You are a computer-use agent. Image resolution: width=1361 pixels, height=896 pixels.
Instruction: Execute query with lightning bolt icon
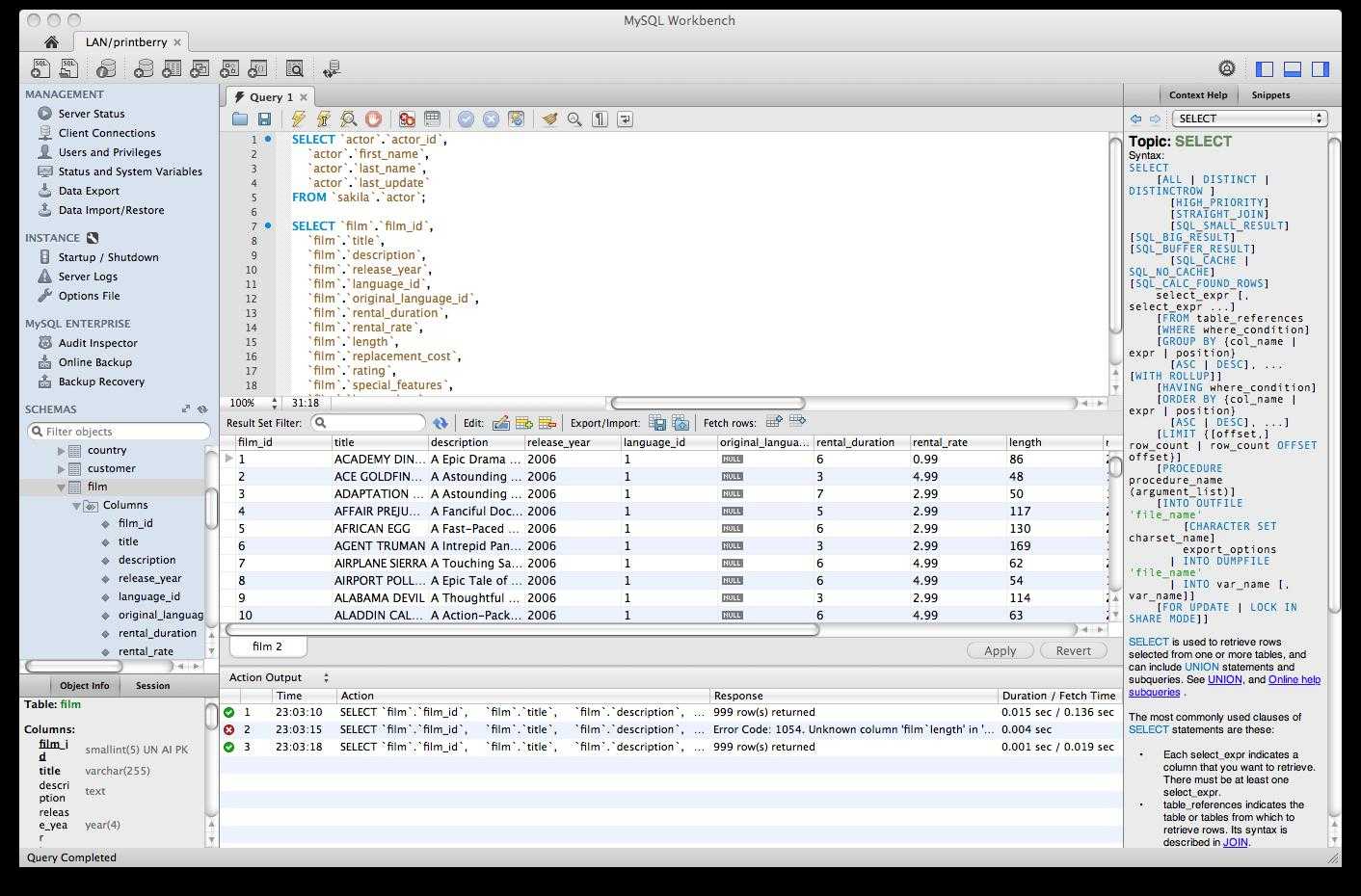299,119
